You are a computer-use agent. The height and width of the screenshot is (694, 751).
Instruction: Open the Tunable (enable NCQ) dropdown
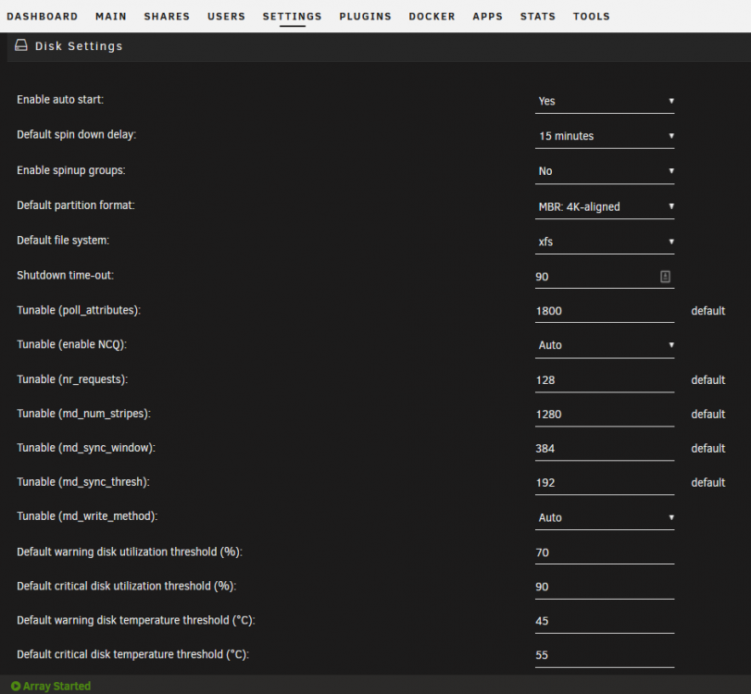[605, 345]
